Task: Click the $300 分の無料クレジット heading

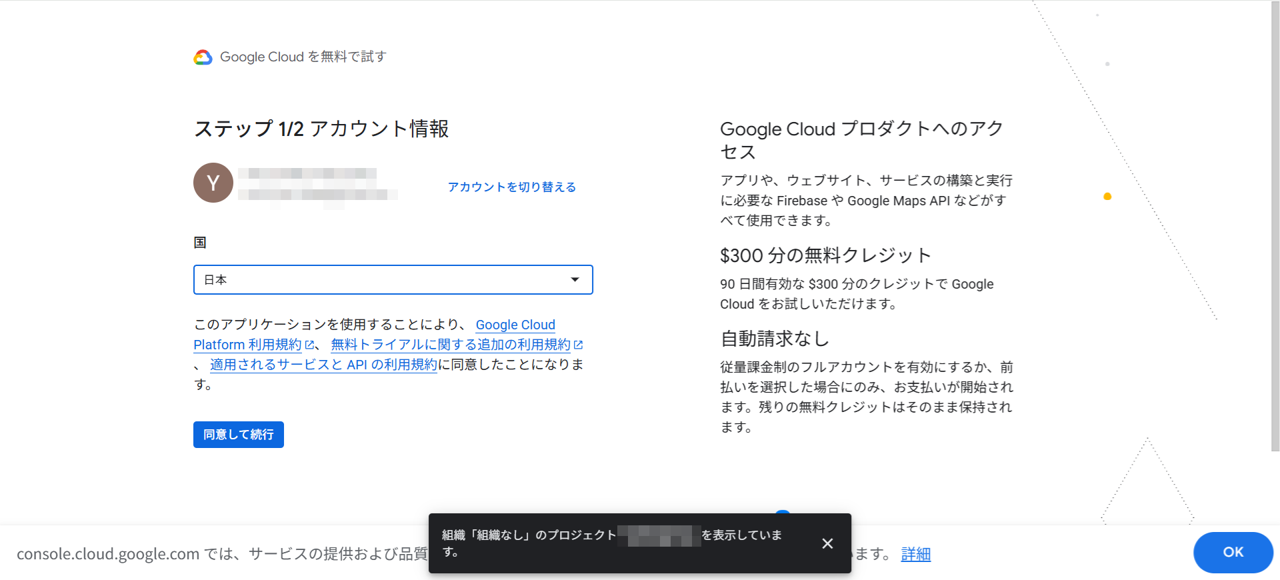Action: [825, 255]
